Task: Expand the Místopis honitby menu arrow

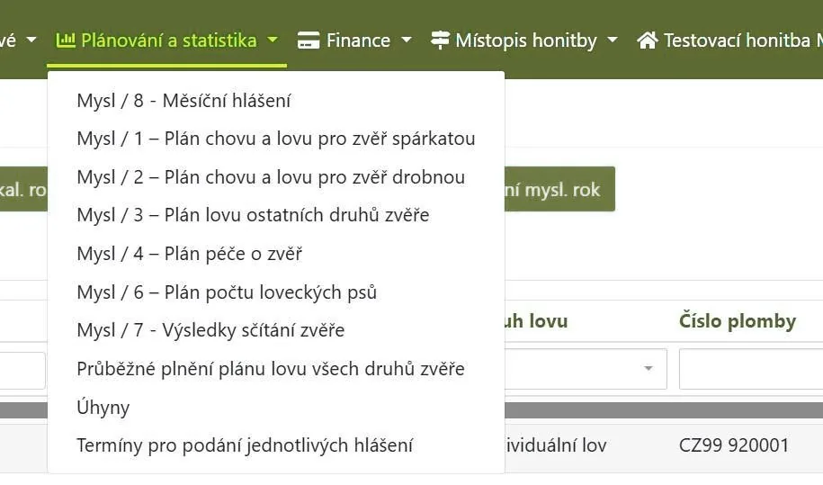Action: [612, 40]
